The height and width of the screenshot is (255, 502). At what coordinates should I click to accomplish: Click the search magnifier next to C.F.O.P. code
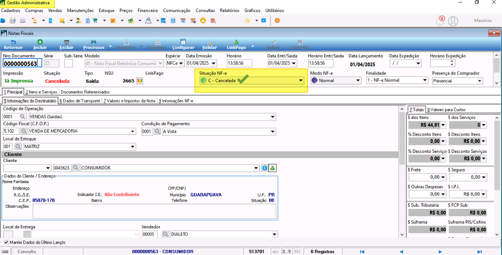point(24,131)
